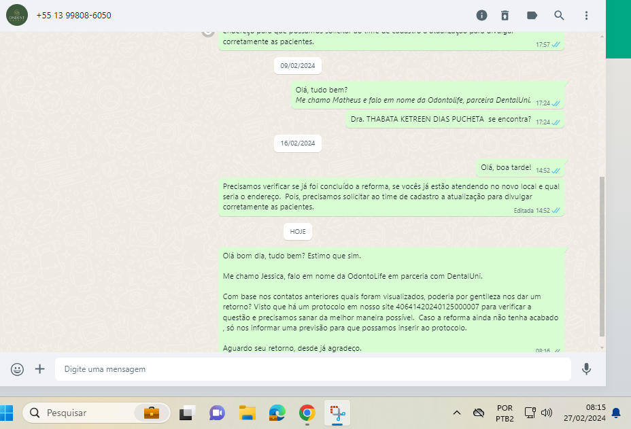The height and width of the screenshot is (429, 631).
Task: Search messages with magnifier icon
Action: (559, 15)
